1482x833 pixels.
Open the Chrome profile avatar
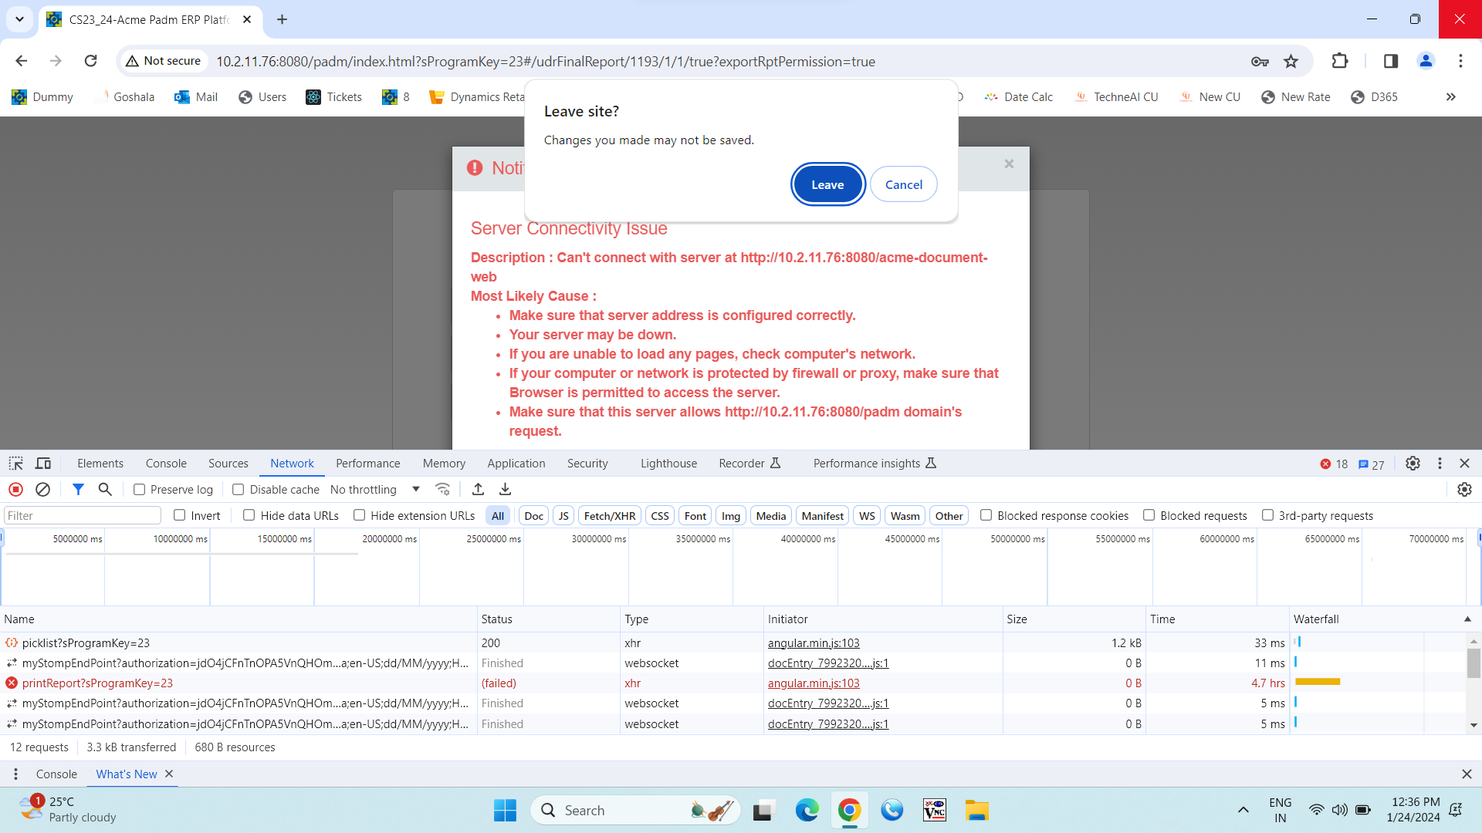coord(1426,61)
